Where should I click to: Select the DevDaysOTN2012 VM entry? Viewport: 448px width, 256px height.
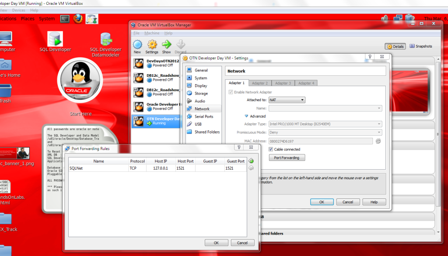click(x=157, y=63)
